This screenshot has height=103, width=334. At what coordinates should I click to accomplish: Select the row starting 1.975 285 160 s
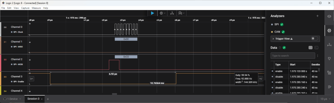[295, 82]
